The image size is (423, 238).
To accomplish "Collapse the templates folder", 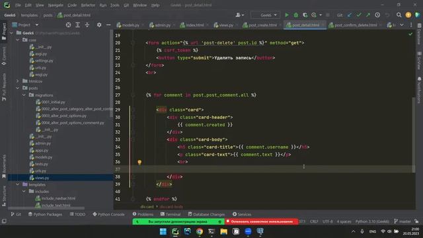I will [x=18, y=184].
